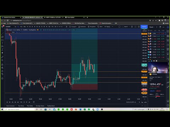The width and height of the screenshot is (170, 127).
Task: Switch to the Forex Factory calendar browser tab
Action: point(11,17)
